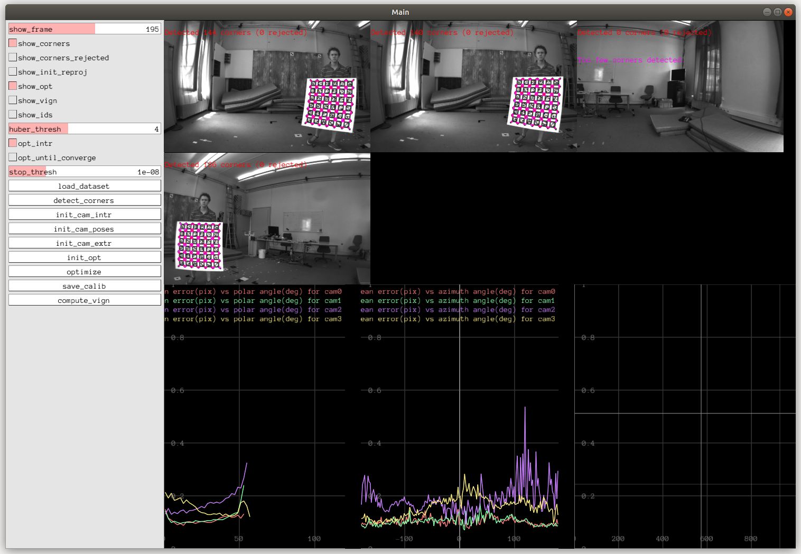The width and height of the screenshot is (801, 554).
Task: Enable opt_until_converge checkbox
Action: click(13, 158)
